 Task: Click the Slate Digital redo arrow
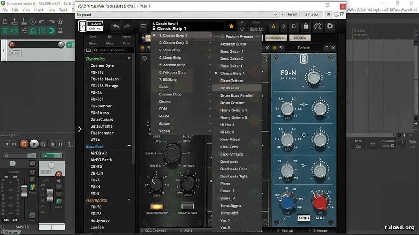[x=127, y=26]
